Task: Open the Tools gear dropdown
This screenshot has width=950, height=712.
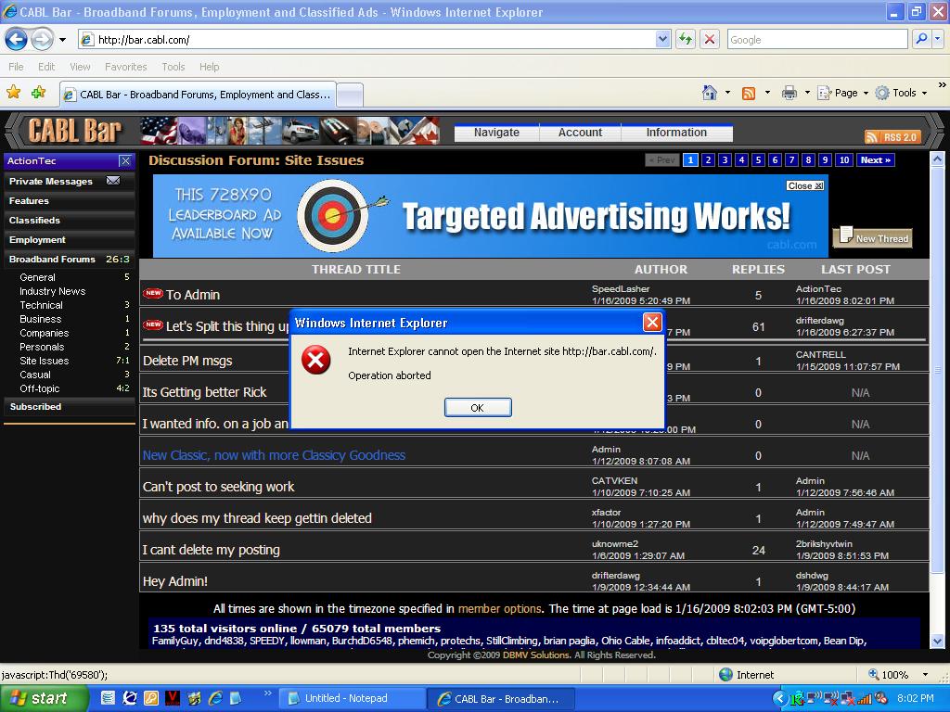Action: coord(901,94)
